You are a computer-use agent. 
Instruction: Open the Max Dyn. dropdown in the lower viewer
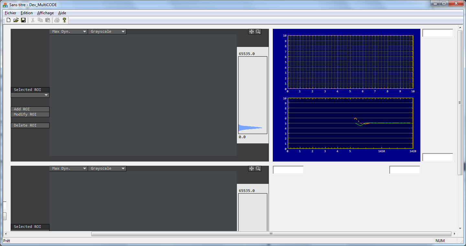(x=69, y=168)
